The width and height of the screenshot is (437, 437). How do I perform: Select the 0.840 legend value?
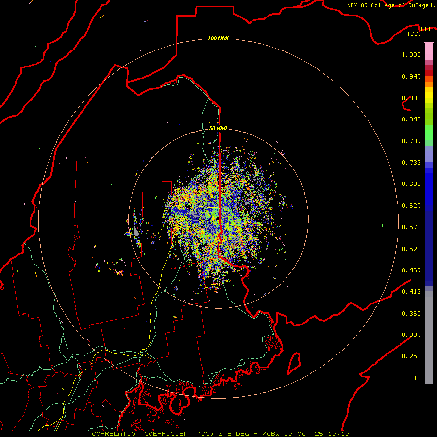[x=411, y=119]
